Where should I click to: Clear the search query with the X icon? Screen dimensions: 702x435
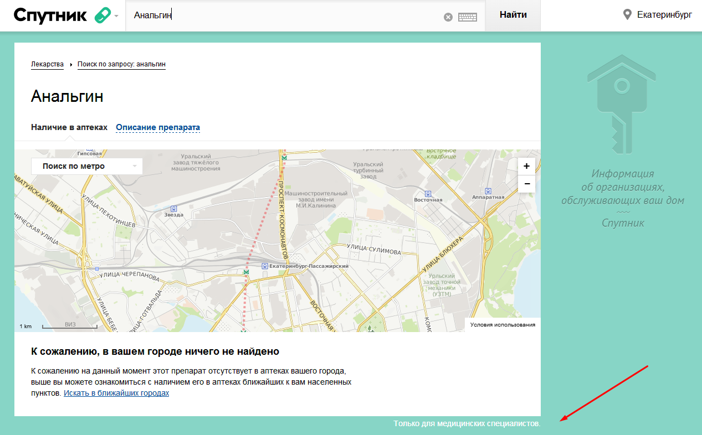coord(448,17)
